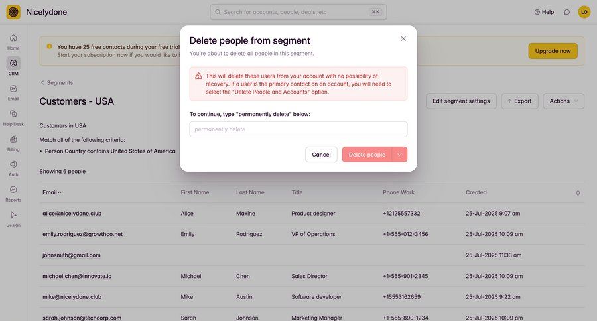Screen dimensions: 597x321
Task: Open the Home section in sidebar
Action: (x=13, y=42)
